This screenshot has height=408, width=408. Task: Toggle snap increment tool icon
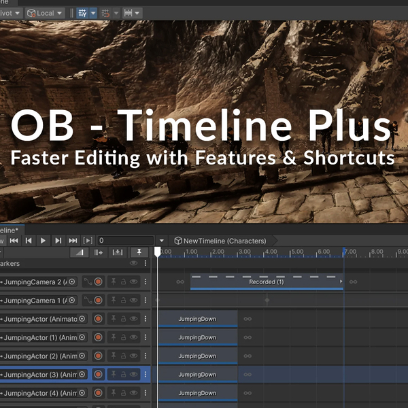tap(105, 13)
